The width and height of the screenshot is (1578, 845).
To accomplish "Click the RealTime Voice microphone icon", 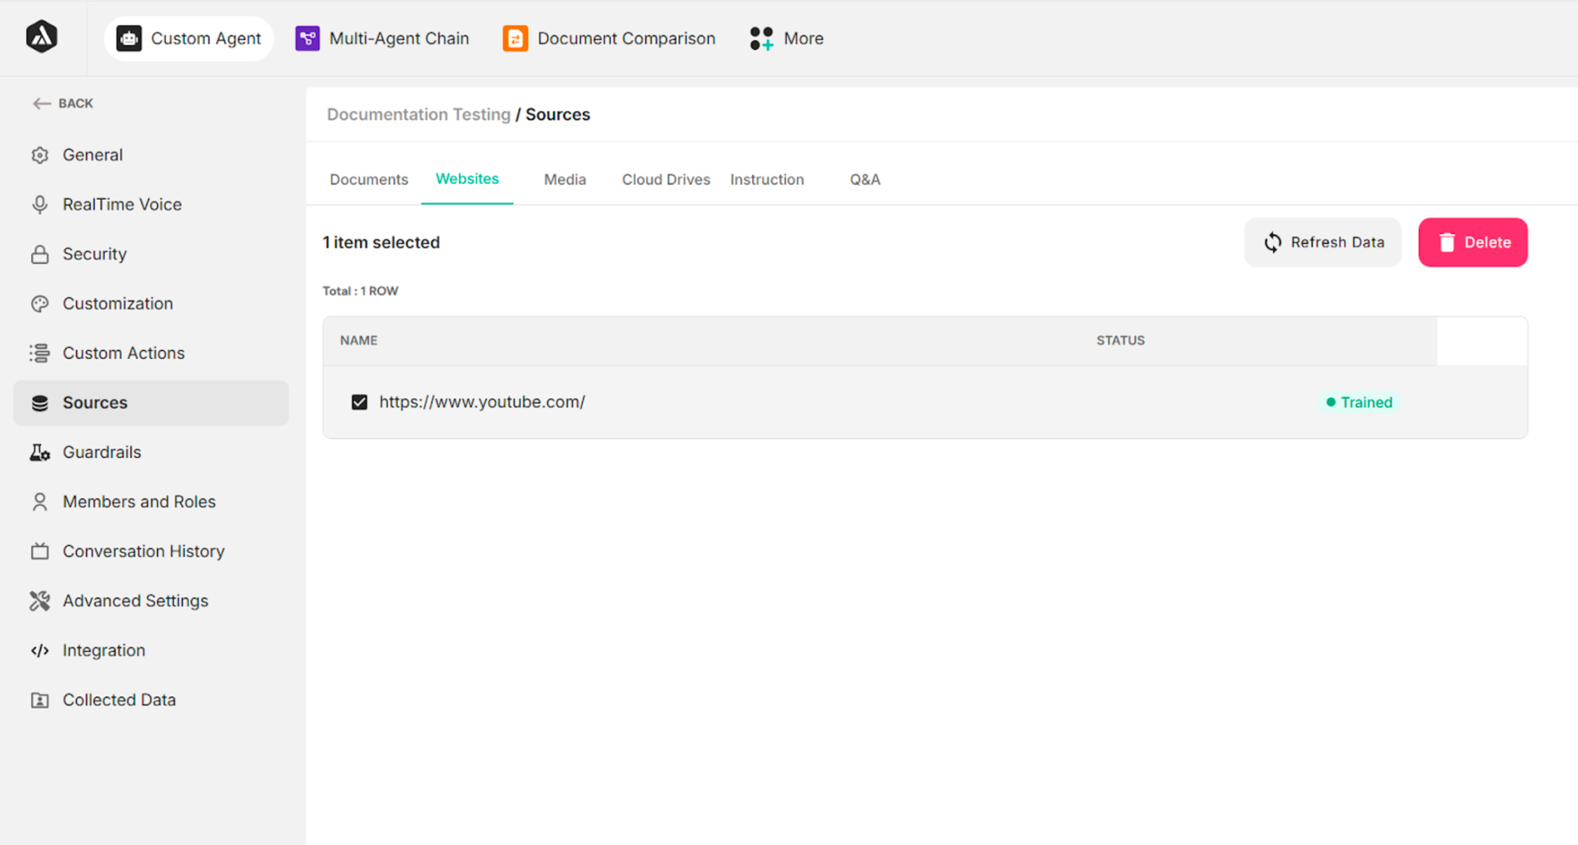I will tap(40, 204).
